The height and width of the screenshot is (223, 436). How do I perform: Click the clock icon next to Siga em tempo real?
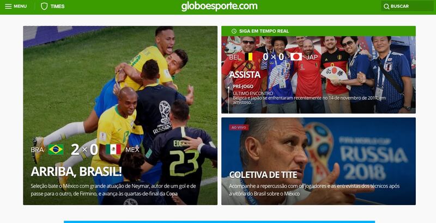coord(234,31)
